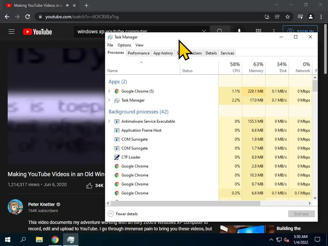Click Task Manager taskbar icon

pos(71,240)
